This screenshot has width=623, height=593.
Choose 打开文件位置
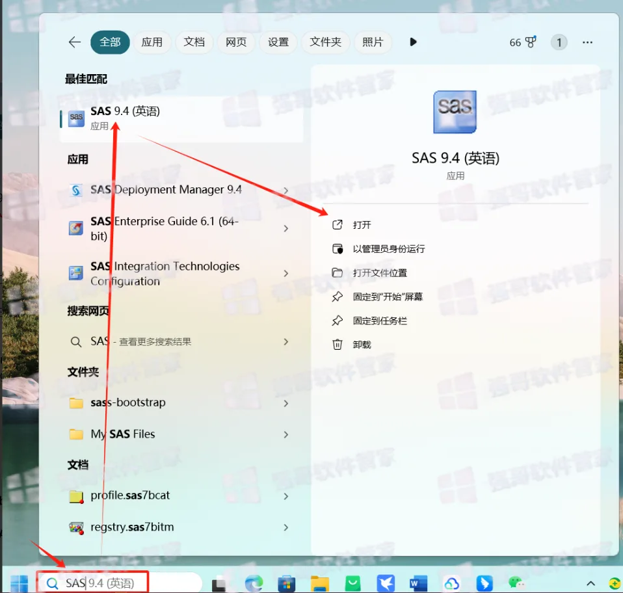pyautogui.click(x=380, y=273)
